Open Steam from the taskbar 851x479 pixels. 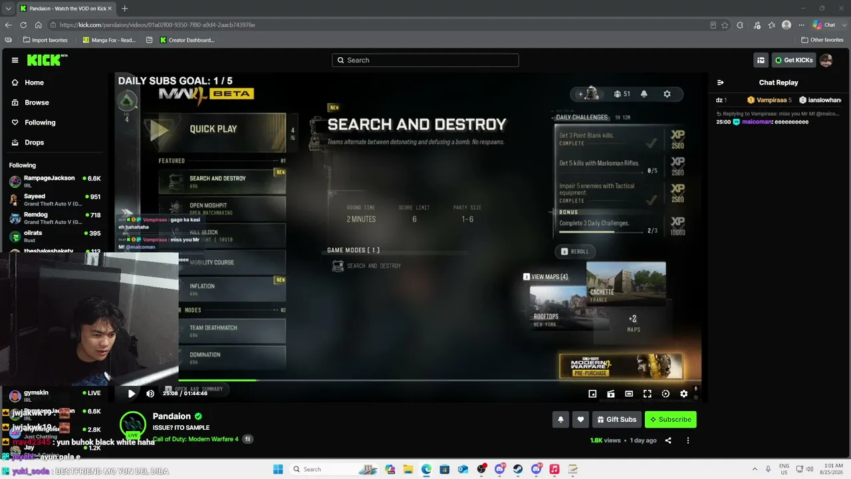point(518,469)
